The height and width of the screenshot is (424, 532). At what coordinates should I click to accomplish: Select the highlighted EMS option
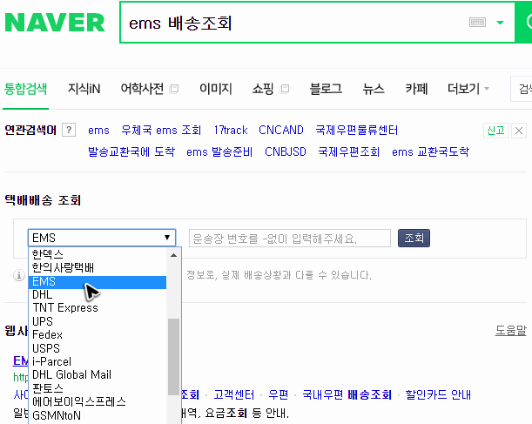pos(98,281)
